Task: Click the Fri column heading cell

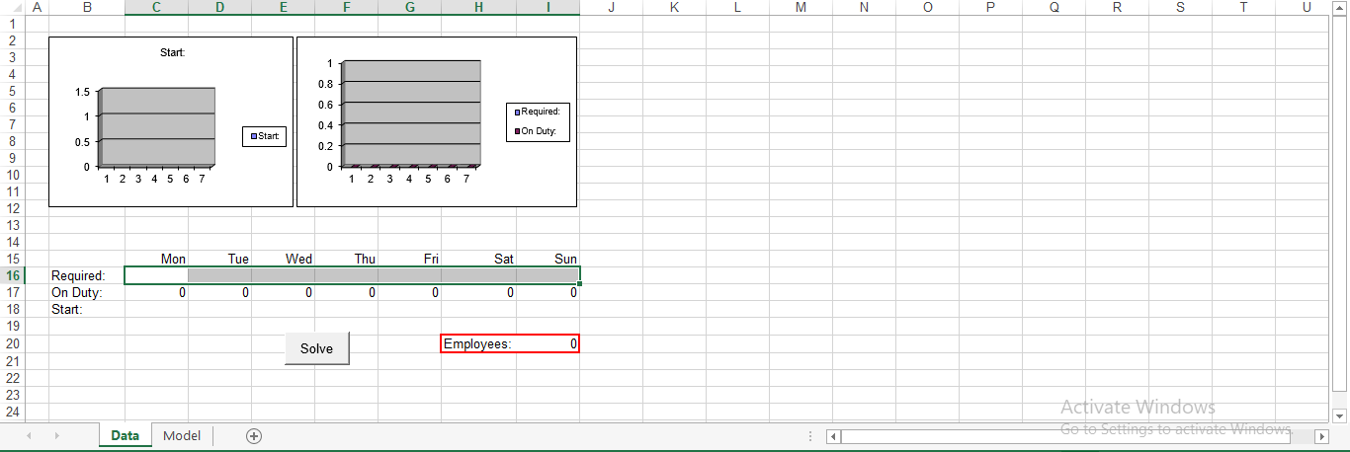Action: click(x=409, y=259)
